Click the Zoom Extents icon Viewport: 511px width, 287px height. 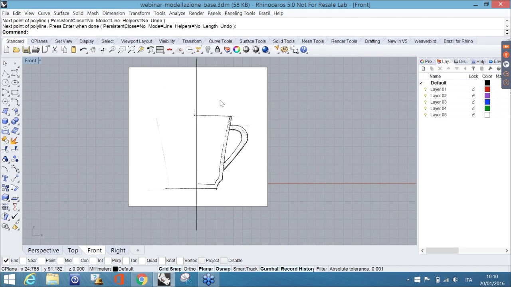(x=131, y=50)
